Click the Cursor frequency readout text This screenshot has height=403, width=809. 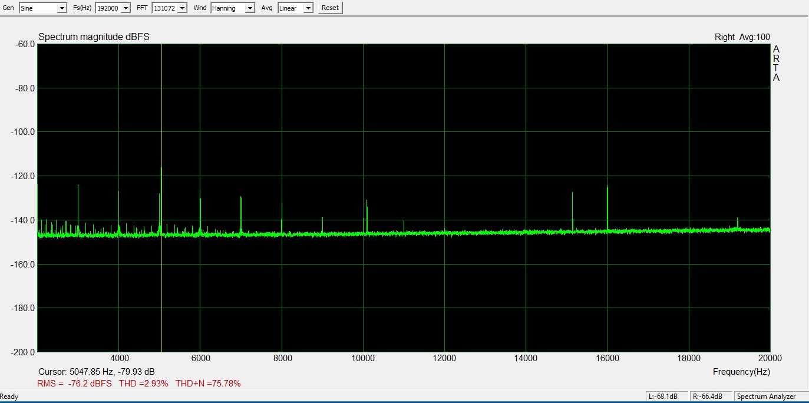pyautogui.click(x=97, y=372)
